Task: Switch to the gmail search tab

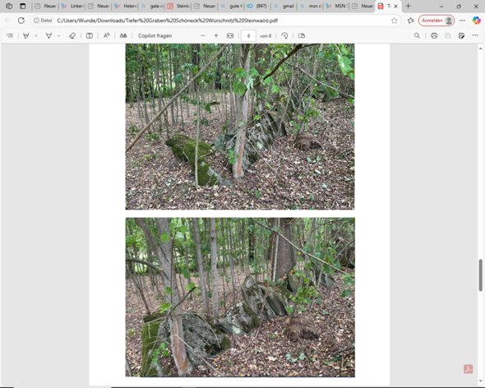Action: 284,7
